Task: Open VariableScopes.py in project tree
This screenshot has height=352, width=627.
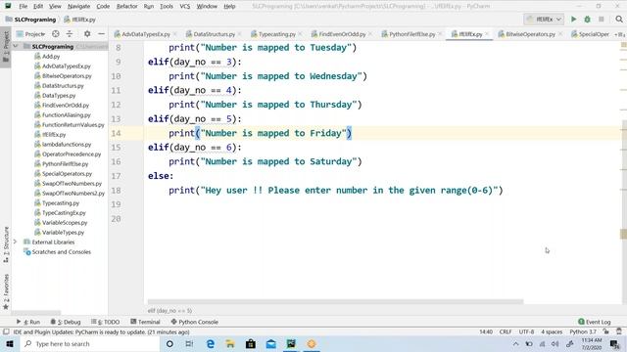Action: point(65,222)
